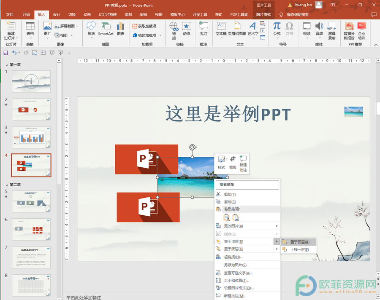Click the huang bo account name
This screenshot has height=300, width=380.
[x=303, y=5]
